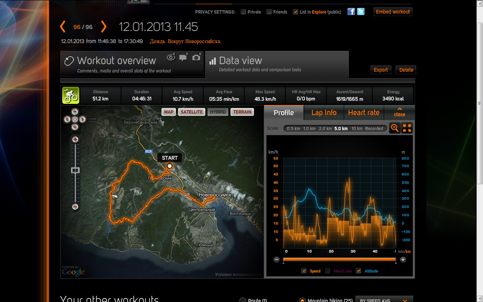This screenshot has height=302, width=483.
Task: Zoom in map with plus button
Action: [x=75, y=140]
